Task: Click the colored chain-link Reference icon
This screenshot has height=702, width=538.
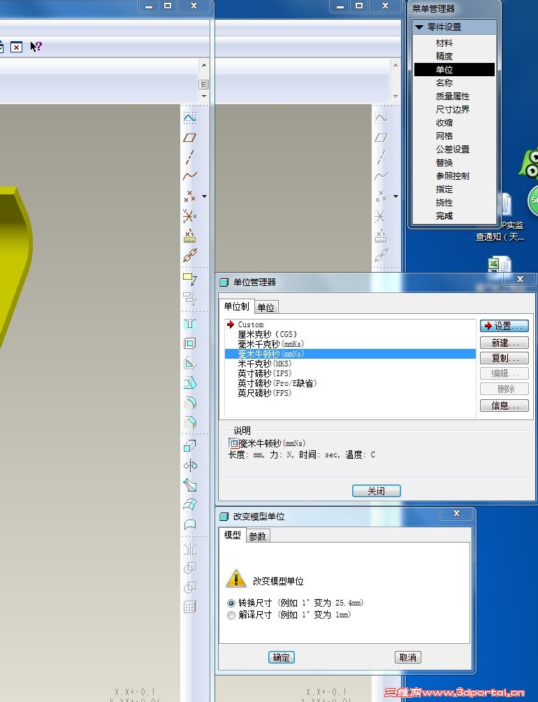Action: (x=189, y=255)
